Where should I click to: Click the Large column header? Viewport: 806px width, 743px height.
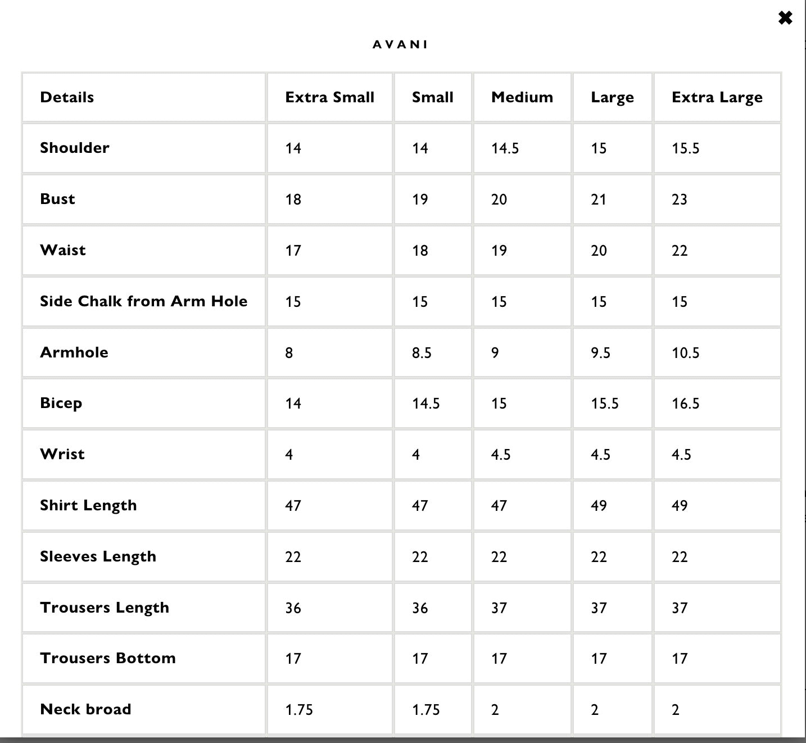click(612, 97)
